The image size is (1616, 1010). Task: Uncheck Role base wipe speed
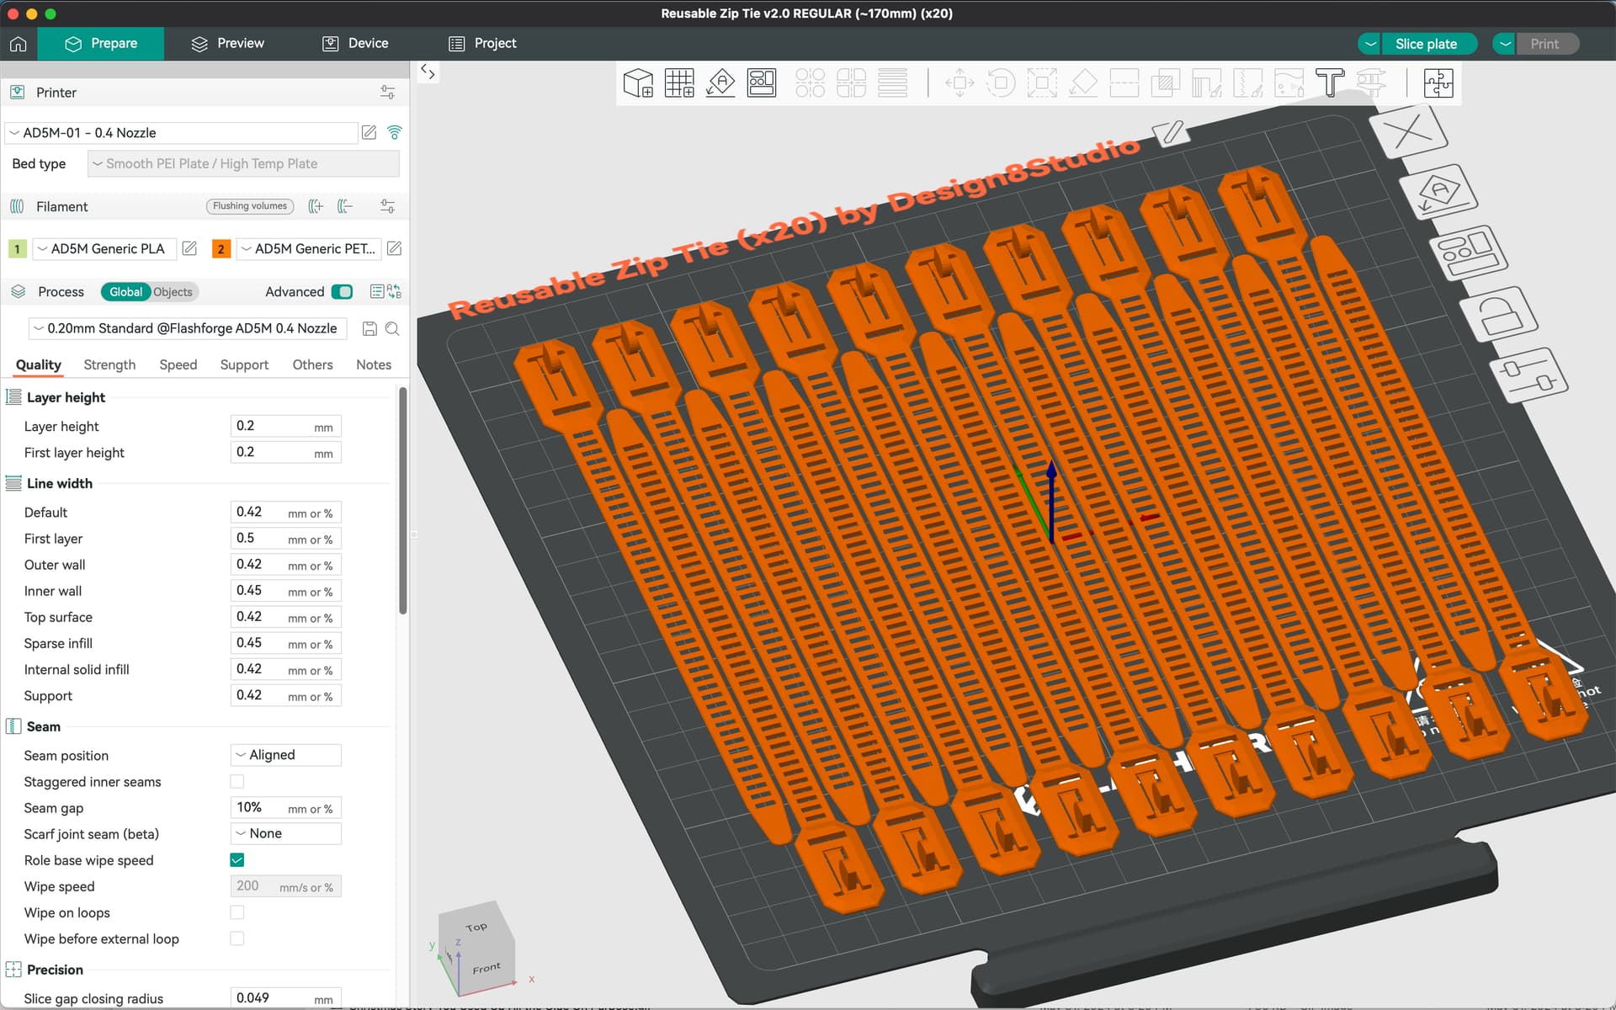click(237, 860)
